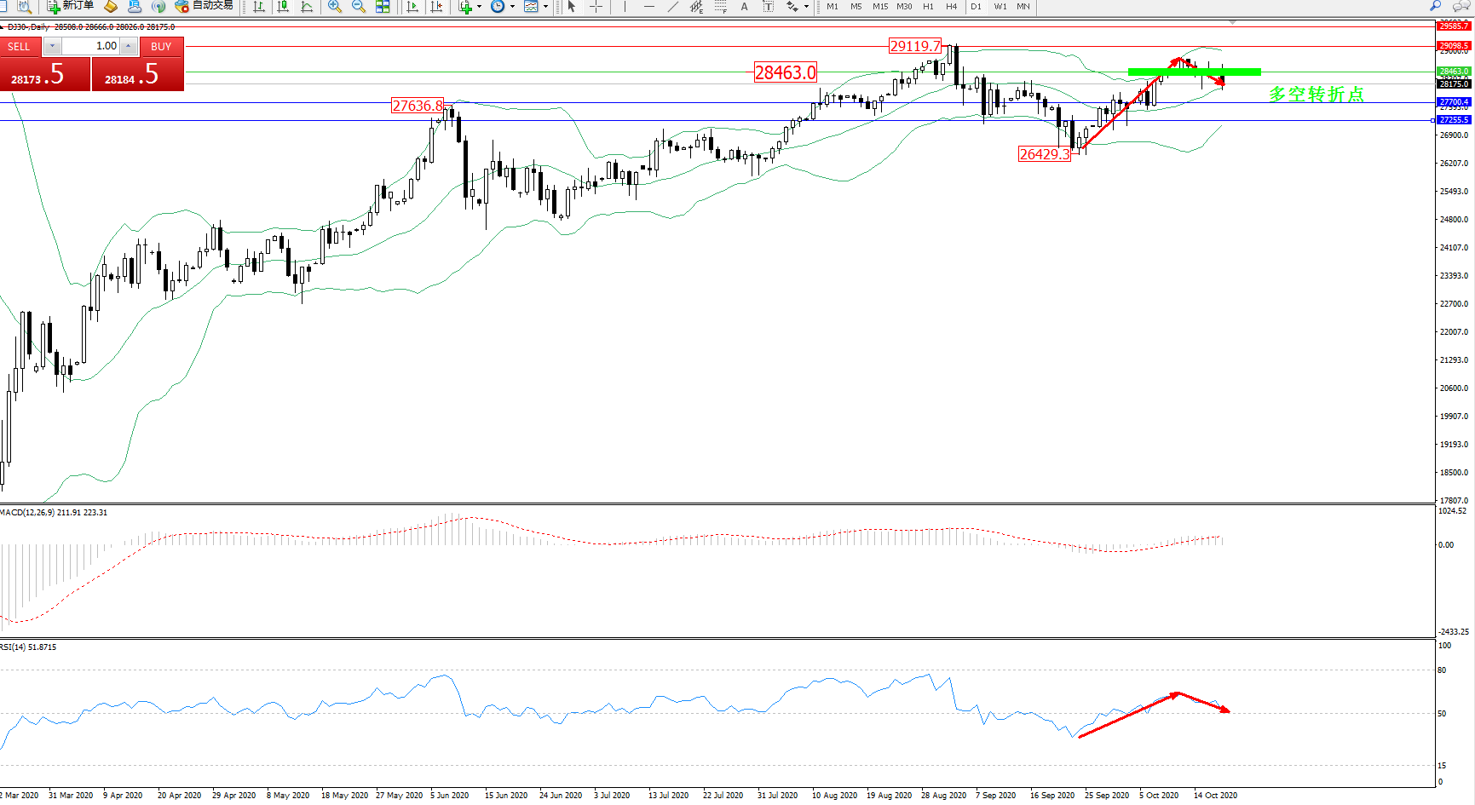Enable chart auto scroll icon
The image size is (1475, 805).
(412, 7)
